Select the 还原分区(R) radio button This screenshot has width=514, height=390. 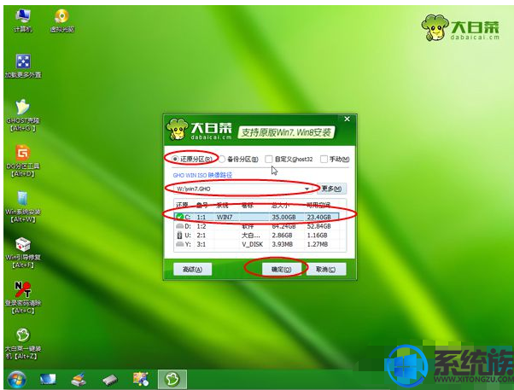click(x=176, y=160)
